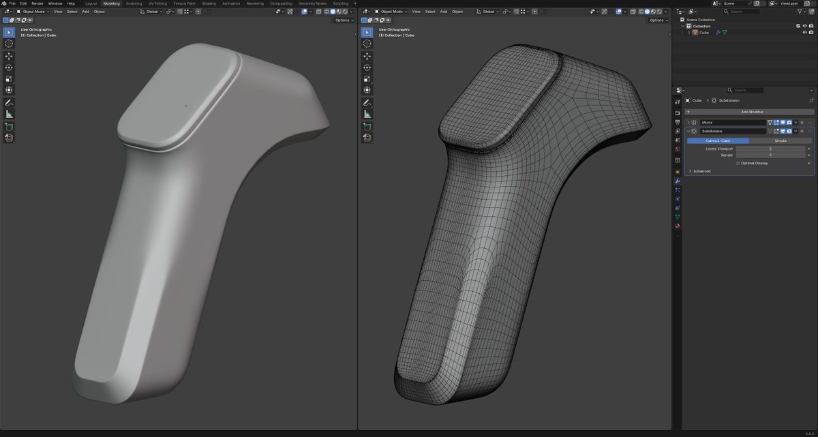Click the Add Modifier button

pyautogui.click(x=750, y=112)
